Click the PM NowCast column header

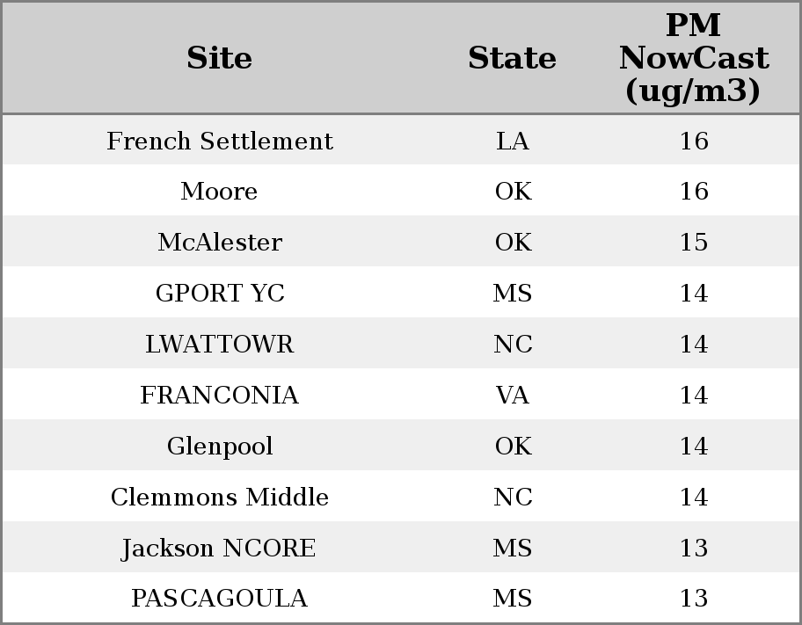(693, 58)
